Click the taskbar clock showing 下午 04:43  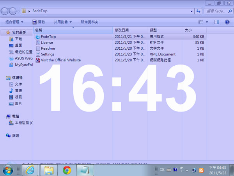pos(218,170)
